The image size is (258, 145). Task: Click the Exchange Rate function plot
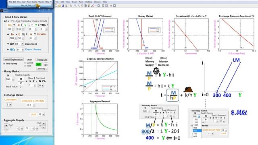point(237,34)
